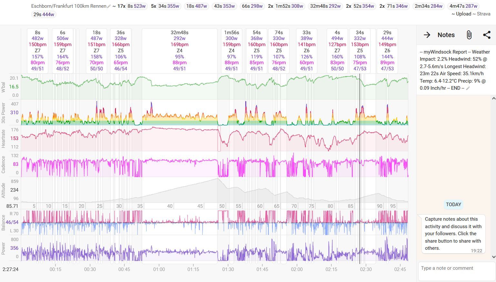Edit the activity title with pencil icon
The image size is (496, 282).
(109, 6)
